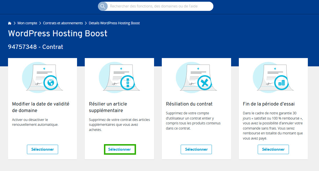Select 'Modifier la date de validité de domaine'
The width and height of the screenshot is (319, 171).
point(42,150)
